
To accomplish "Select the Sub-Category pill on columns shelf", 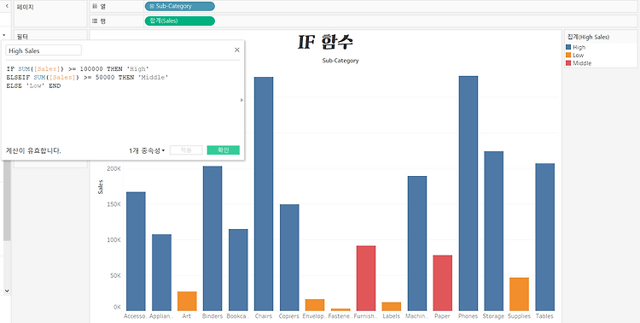I will (x=179, y=6).
